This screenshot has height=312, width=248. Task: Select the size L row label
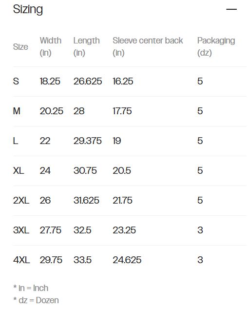[16, 141]
